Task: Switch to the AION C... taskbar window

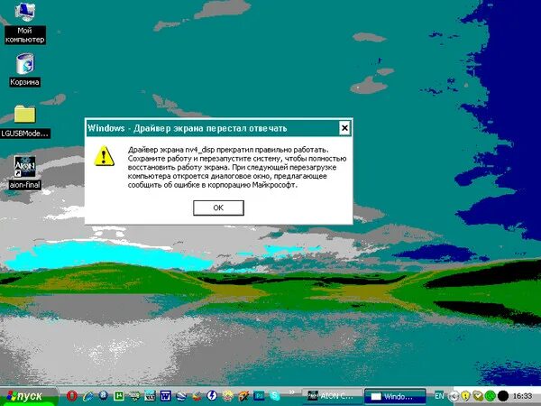Action: click(x=331, y=396)
